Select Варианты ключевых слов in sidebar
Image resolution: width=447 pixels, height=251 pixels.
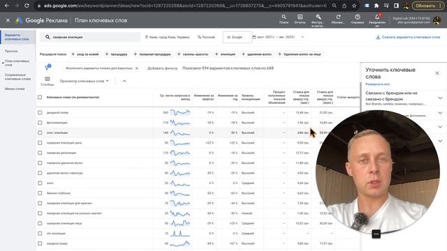(17, 37)
